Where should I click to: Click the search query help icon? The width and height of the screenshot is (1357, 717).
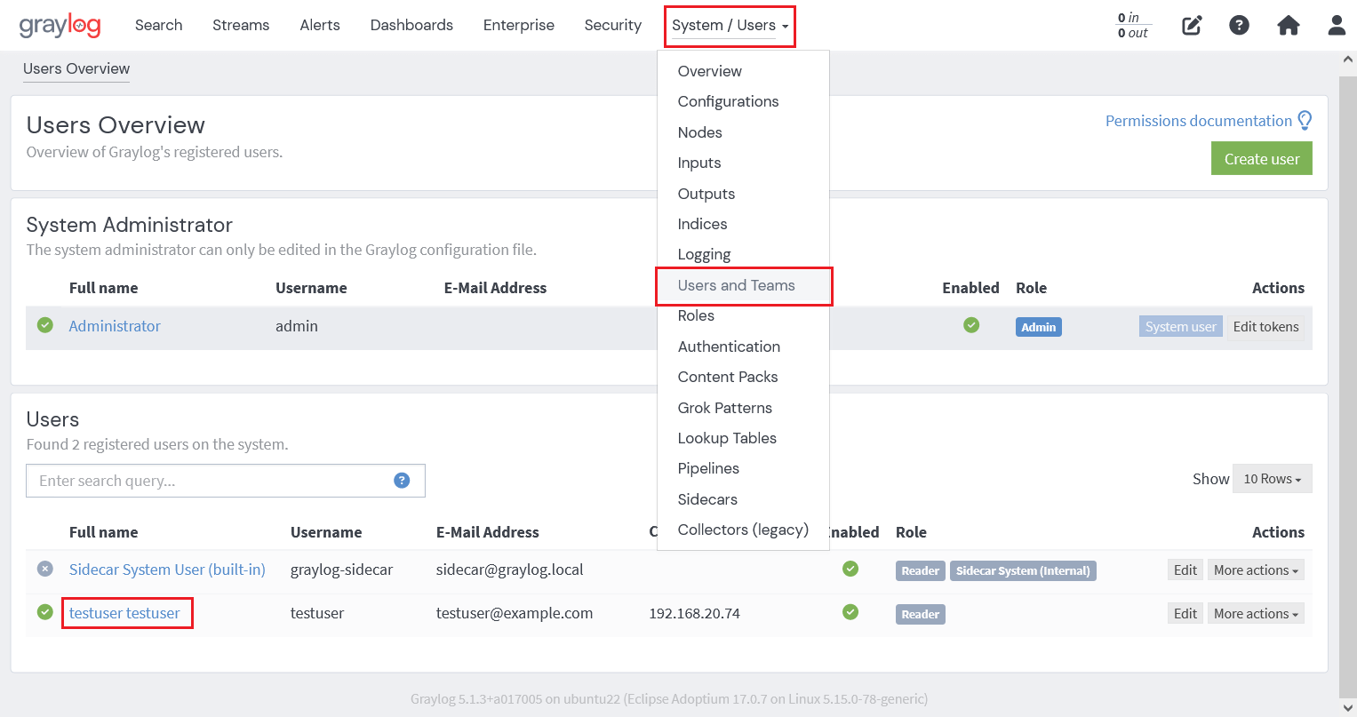pyautogui.click(x=402, y=481)
